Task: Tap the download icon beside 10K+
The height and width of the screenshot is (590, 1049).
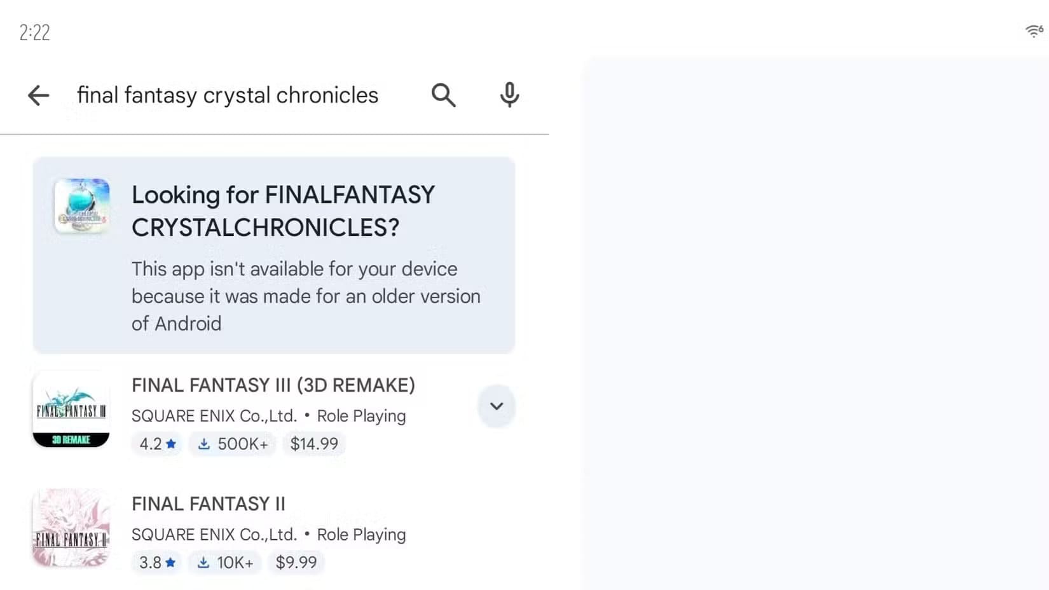Action: [x=204, y=562]
